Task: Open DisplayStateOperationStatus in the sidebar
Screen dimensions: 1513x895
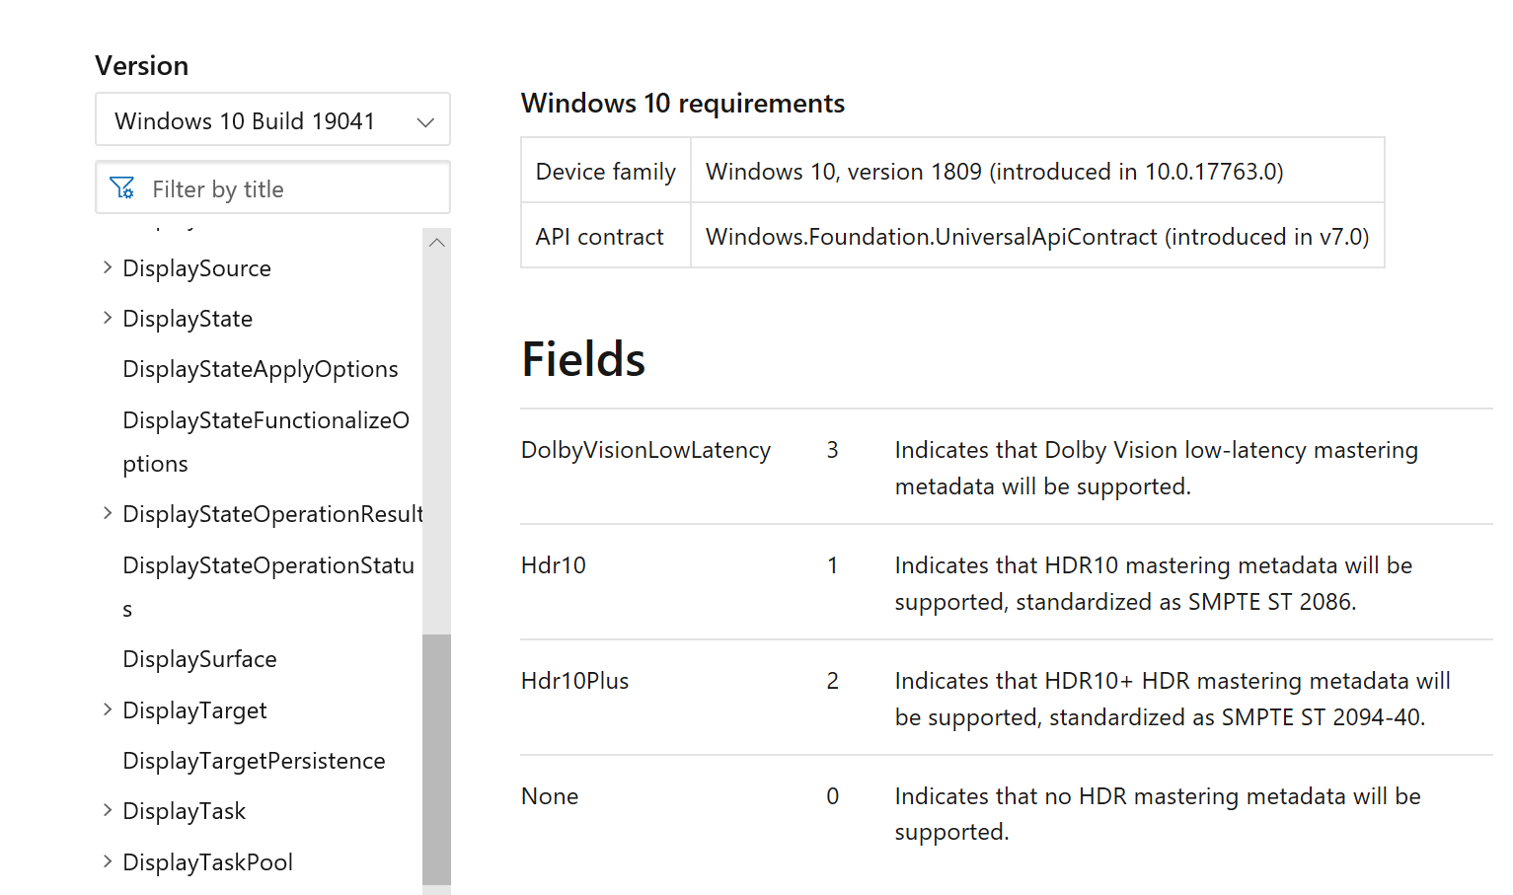Action: coord(268,587)
